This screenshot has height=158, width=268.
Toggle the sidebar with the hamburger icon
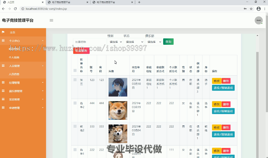[51, 20]
